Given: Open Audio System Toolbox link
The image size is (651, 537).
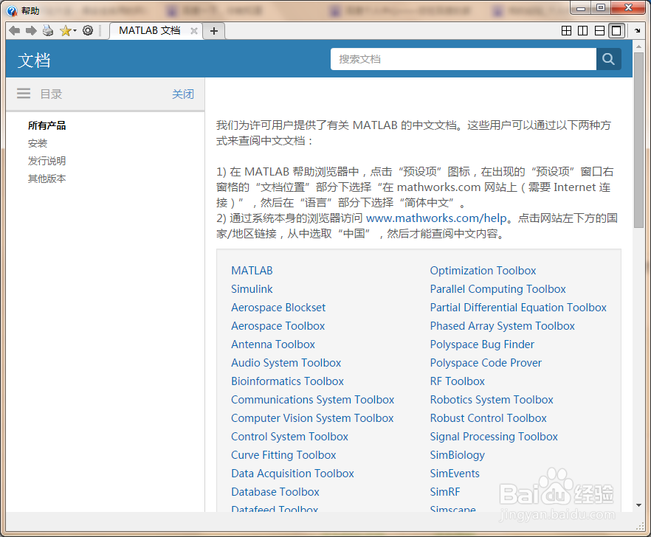Looking at the screenshot, I should [286, 363].
